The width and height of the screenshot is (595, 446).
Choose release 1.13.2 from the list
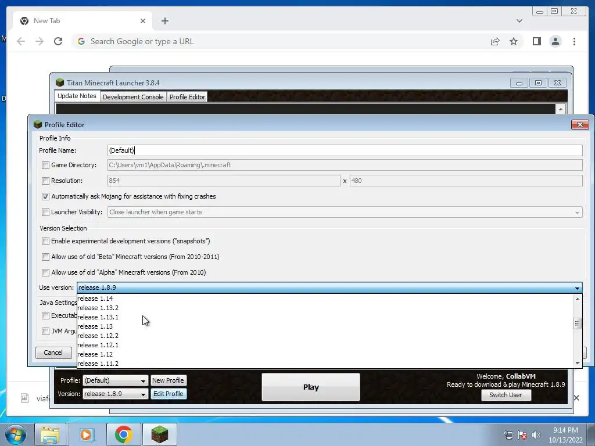[x=325, y=308]
